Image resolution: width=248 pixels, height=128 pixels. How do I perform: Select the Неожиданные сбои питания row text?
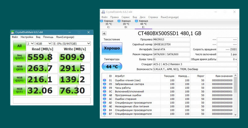point(132,106)
